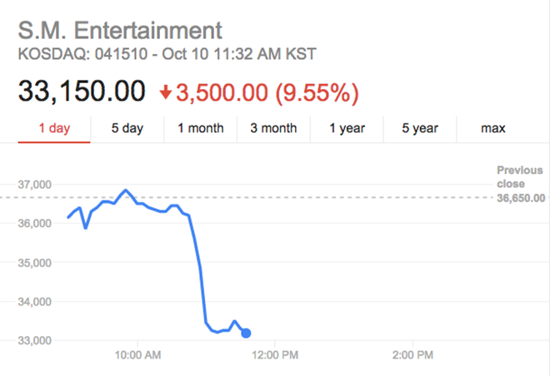Click the 33,000 price axis label
The image size is (550, 376).
click(x=35, y=340)
